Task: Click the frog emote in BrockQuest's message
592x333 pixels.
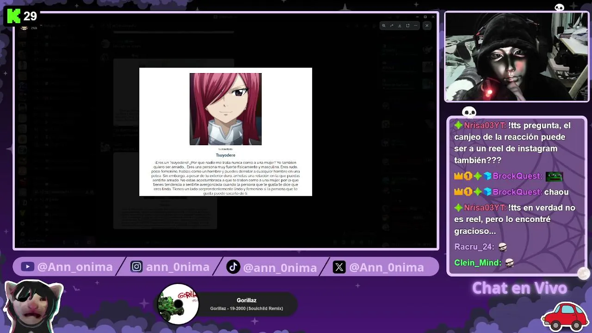Action: pos(554,176)
